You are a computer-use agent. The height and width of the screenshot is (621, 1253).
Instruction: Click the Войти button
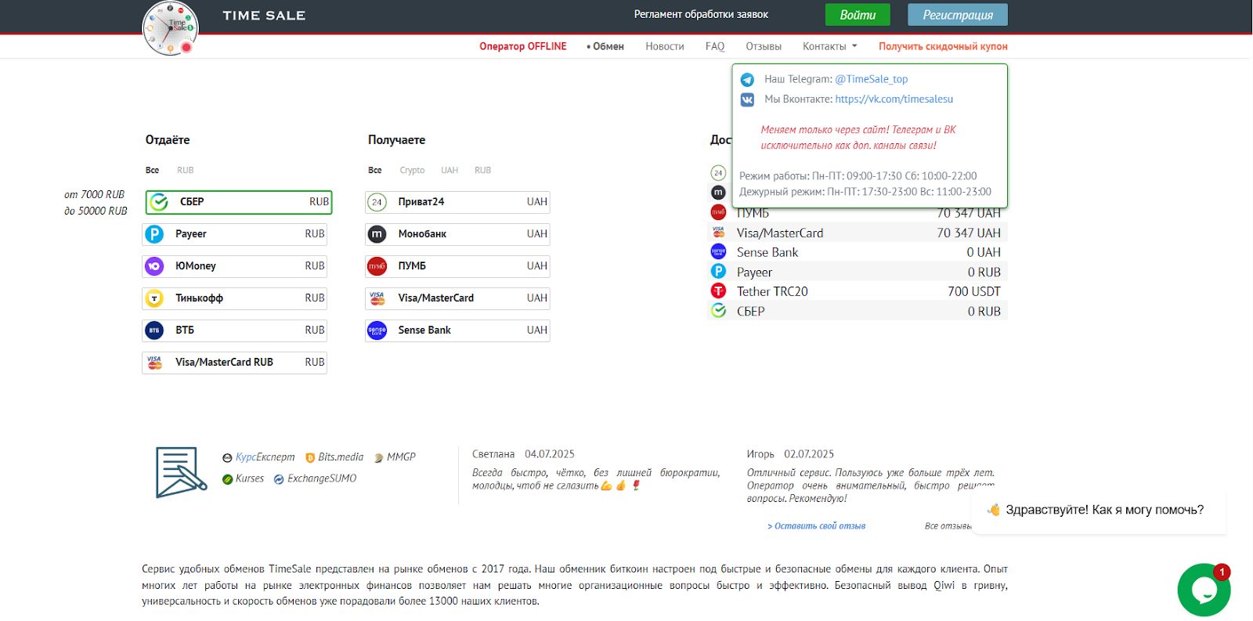[x=858, y=15]
